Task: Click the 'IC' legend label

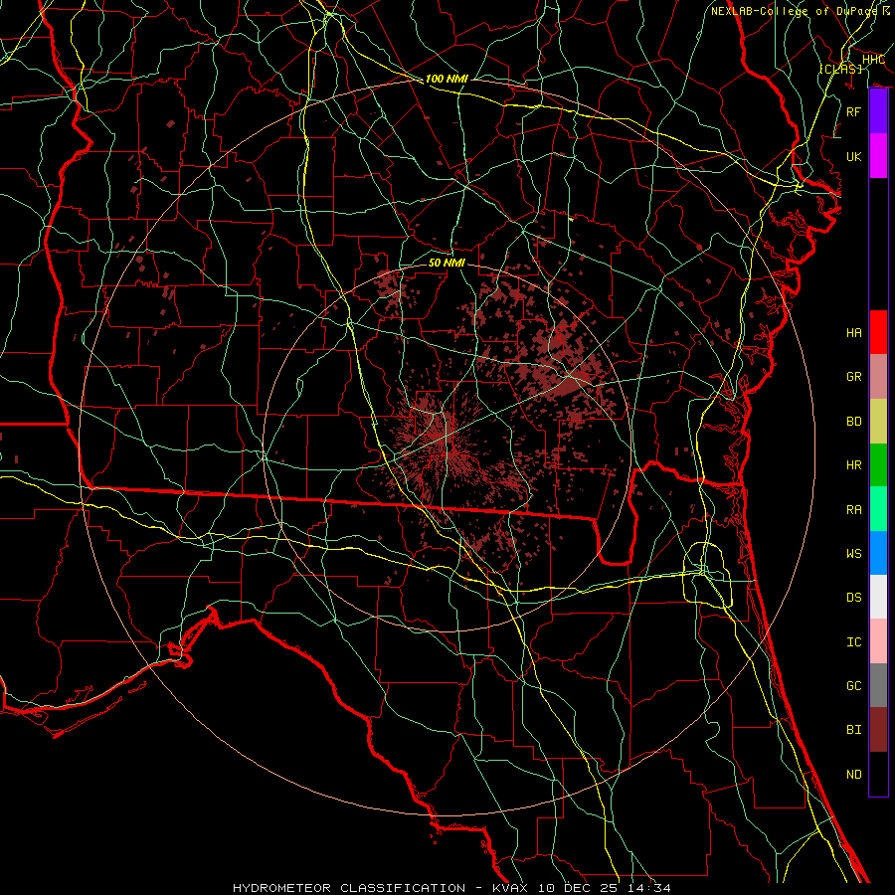Action: 854,642
